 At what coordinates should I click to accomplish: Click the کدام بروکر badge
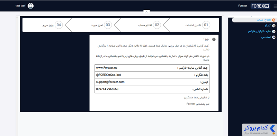pyautogui.click(x=259, y=130)
